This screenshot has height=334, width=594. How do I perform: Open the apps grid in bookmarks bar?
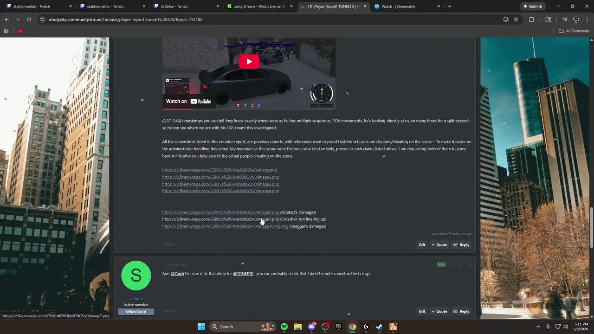pyautogui.click(x=6, y=31)
